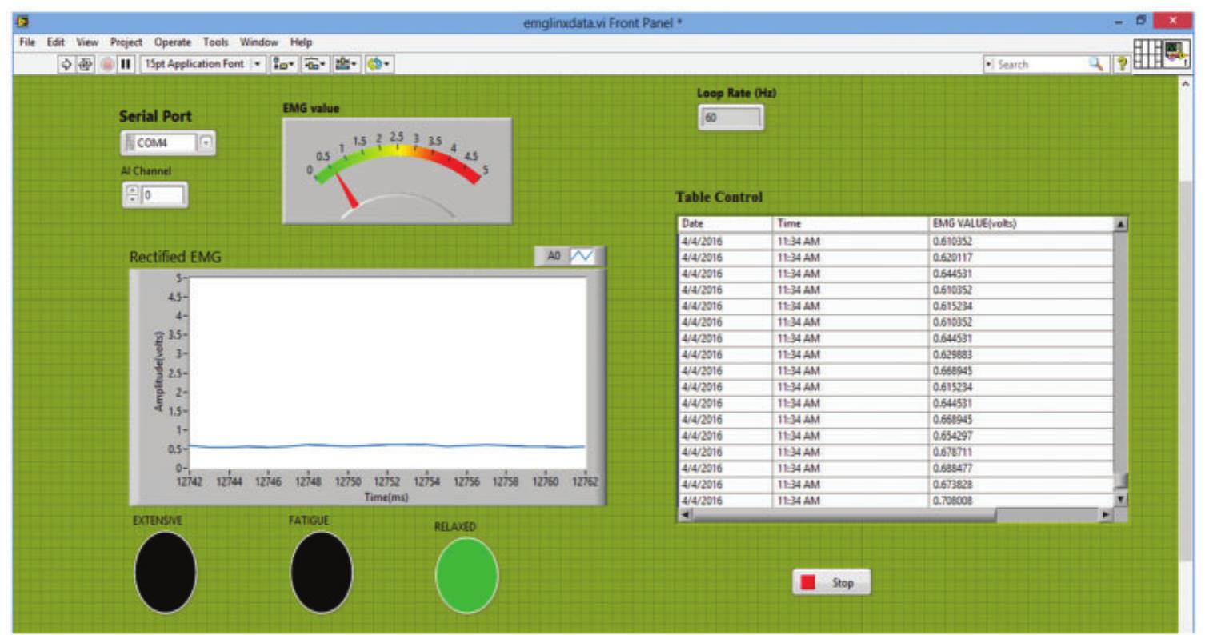
Task: Open the Reorder toolbar menu
Action: (x=378, y=64)
